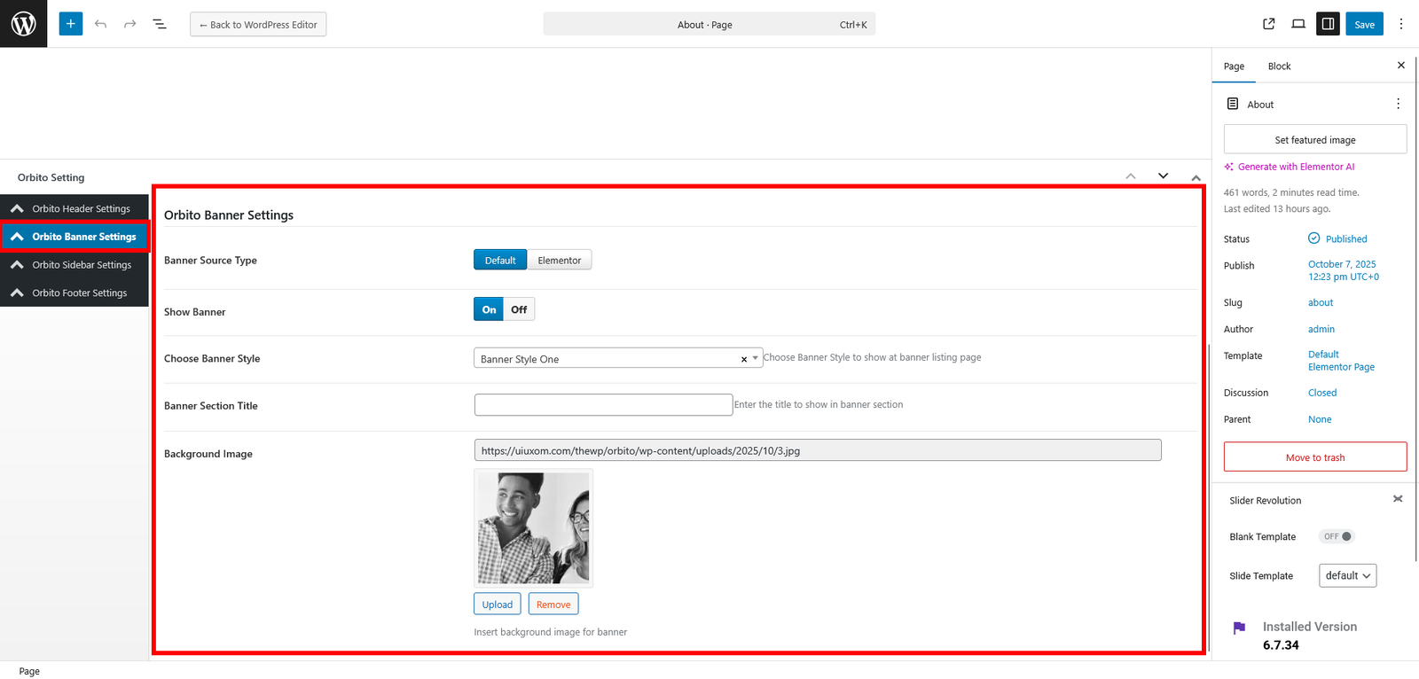The height and width of the screenshot is (679, 1419).
Task: Collapse the Orbito Setting panel
Action: tap(1196, 177)
